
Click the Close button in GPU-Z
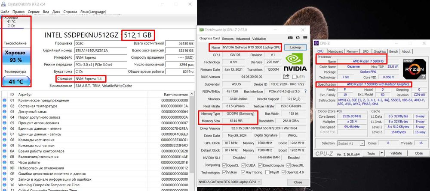coord(298,182)
